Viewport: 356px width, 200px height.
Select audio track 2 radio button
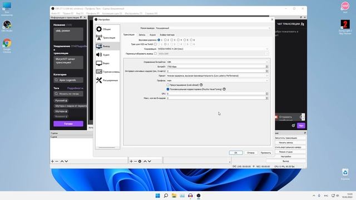(165, 40)
